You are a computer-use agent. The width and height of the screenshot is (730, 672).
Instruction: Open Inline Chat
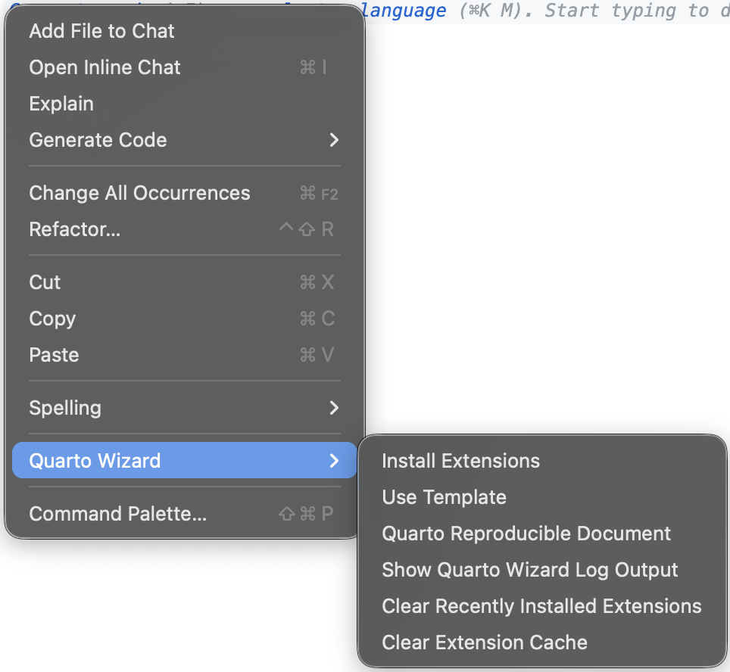click(105, 67)
